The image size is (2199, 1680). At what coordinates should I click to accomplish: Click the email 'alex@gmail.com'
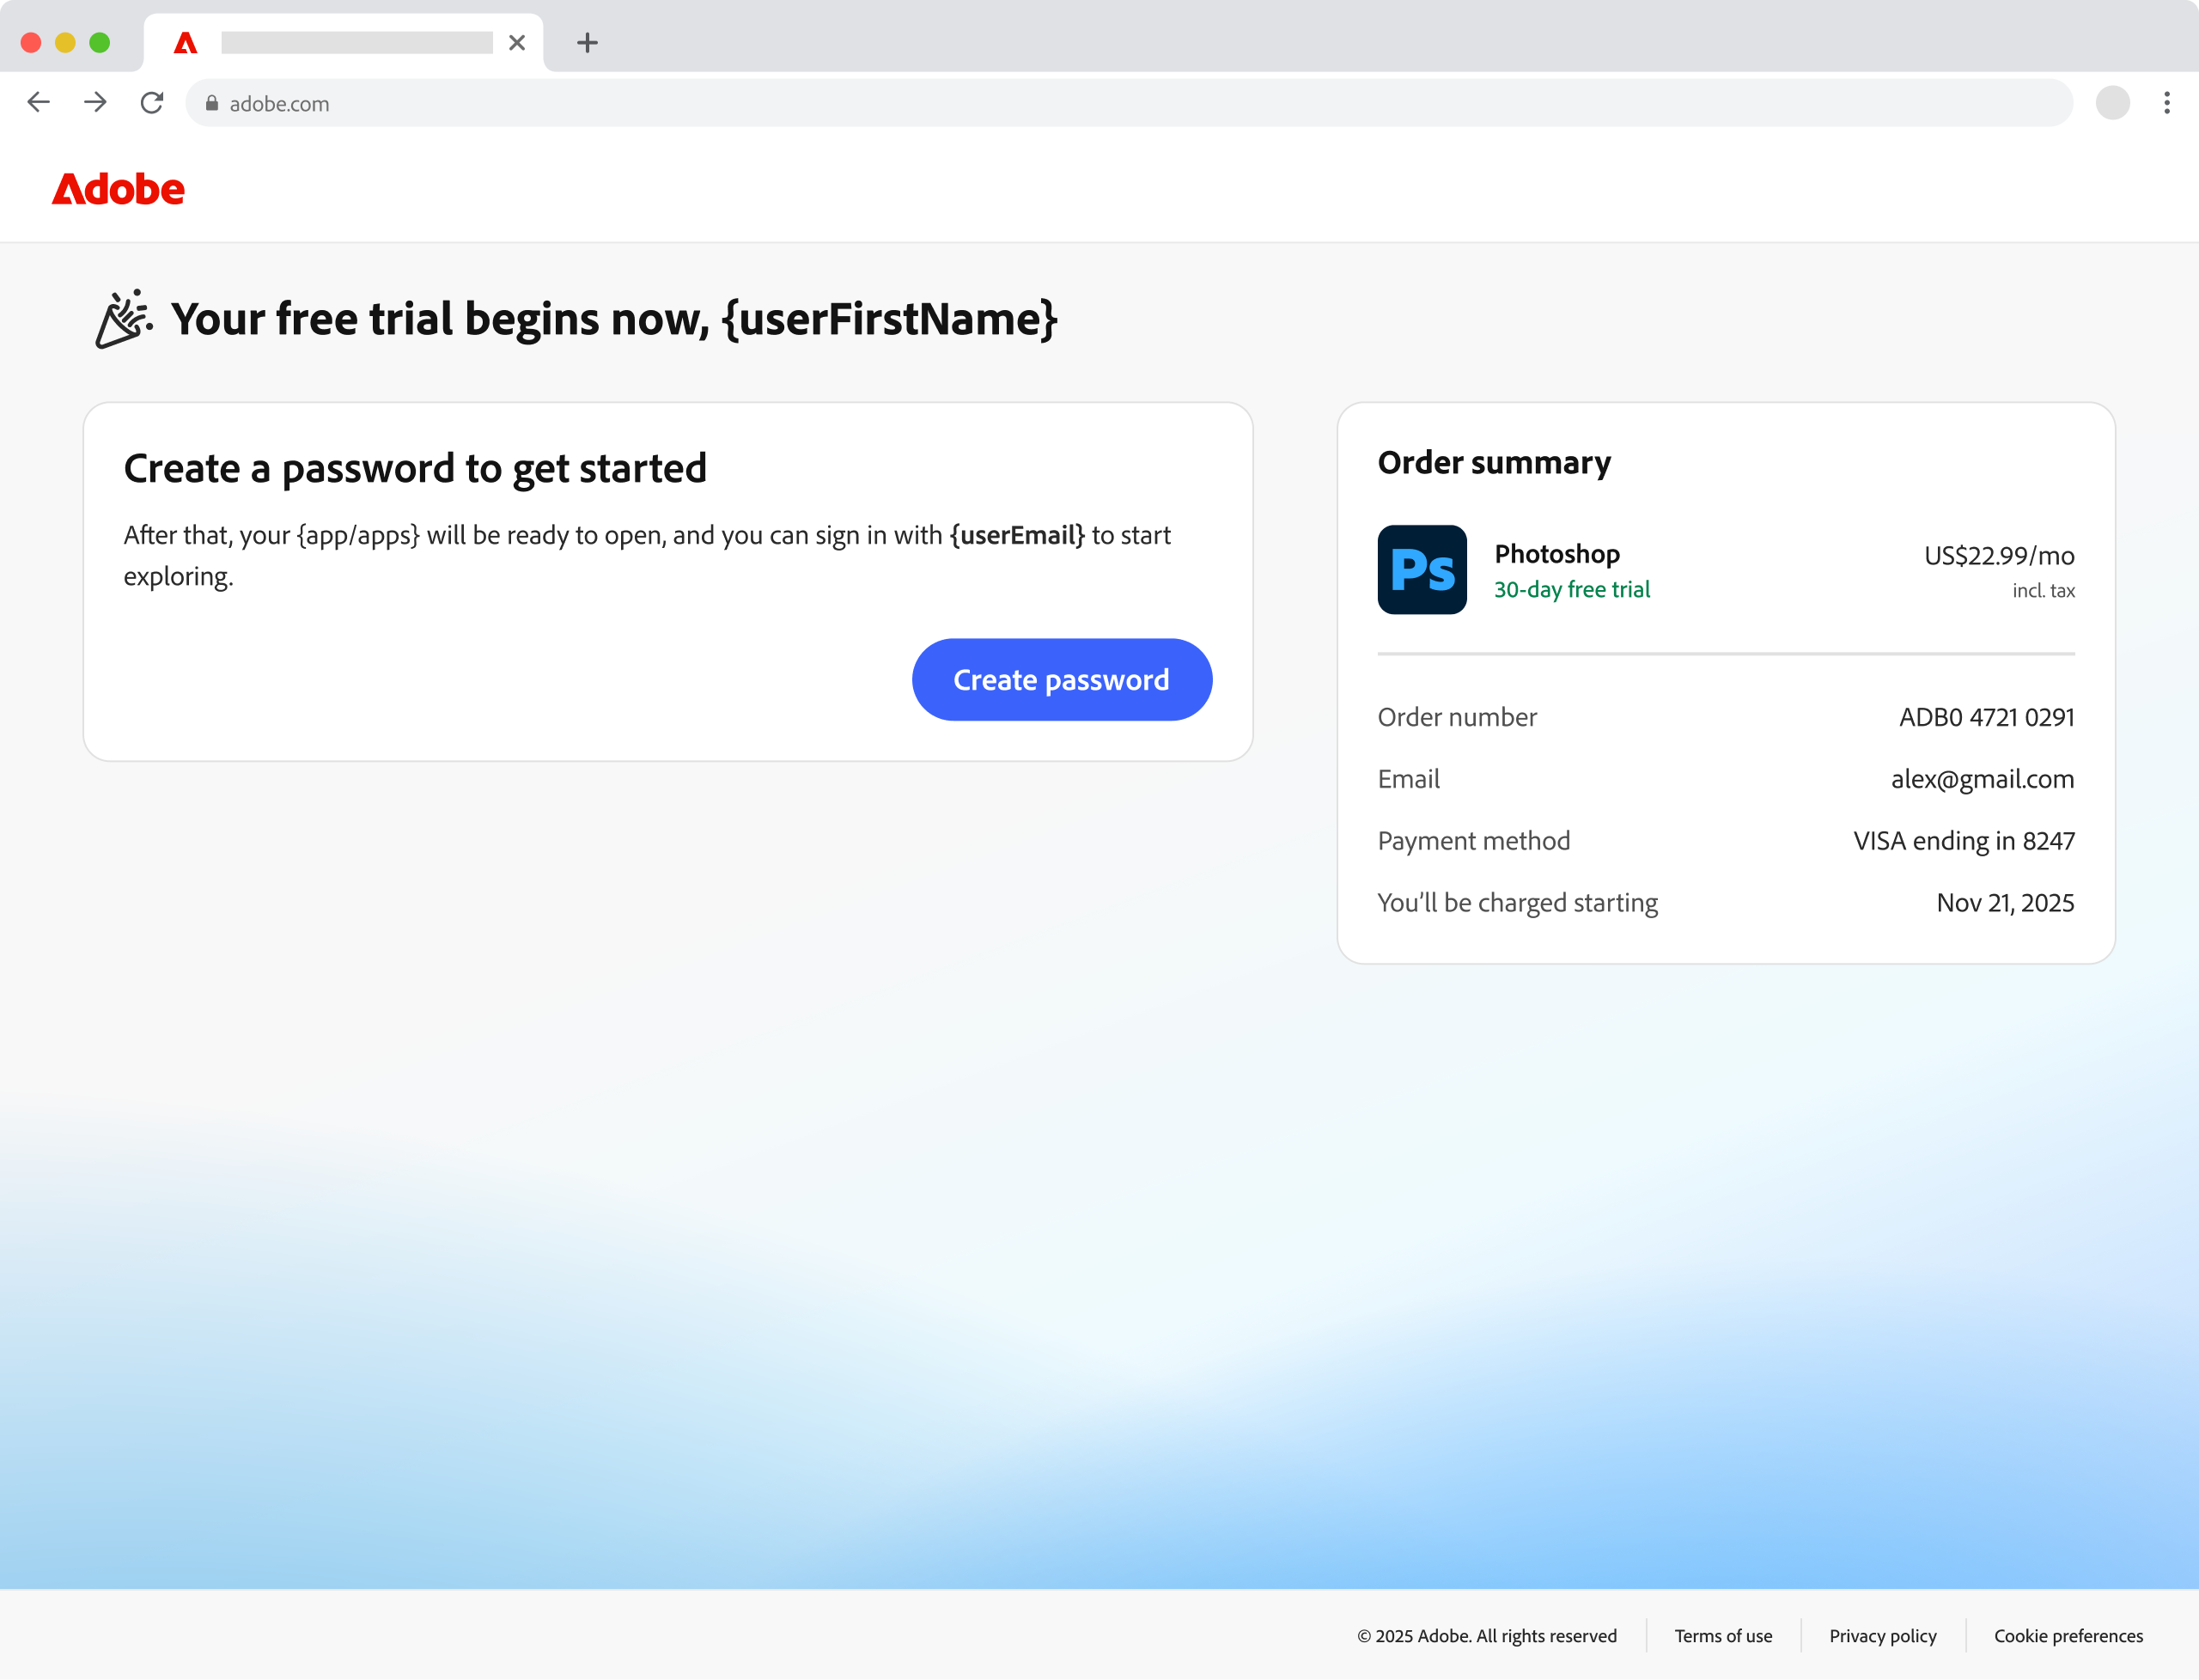(x=1982, y=779)
